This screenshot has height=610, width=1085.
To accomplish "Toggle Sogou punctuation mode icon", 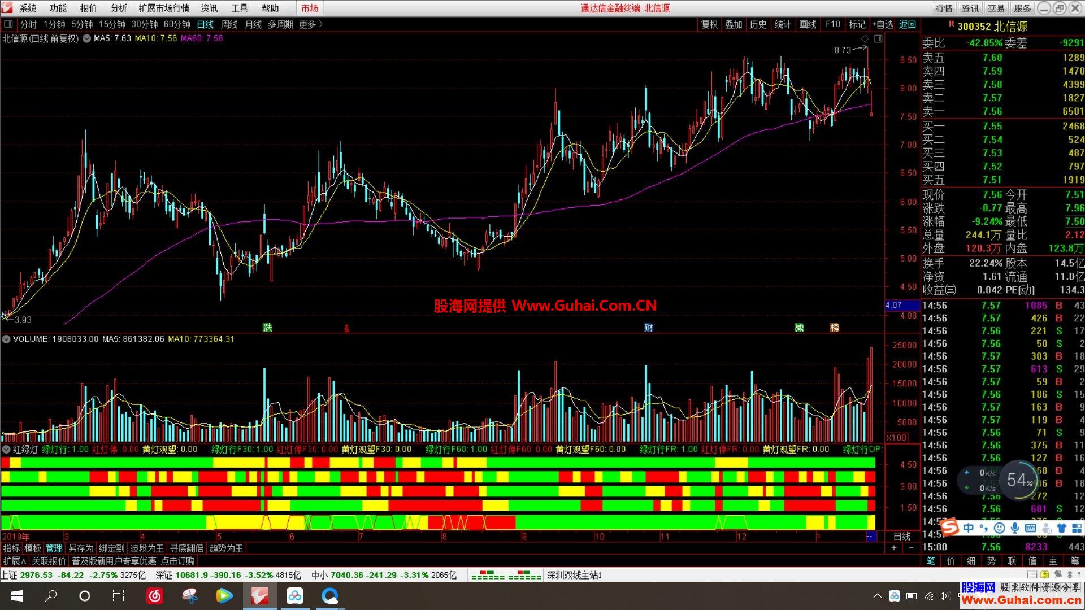I will [984, 528].
